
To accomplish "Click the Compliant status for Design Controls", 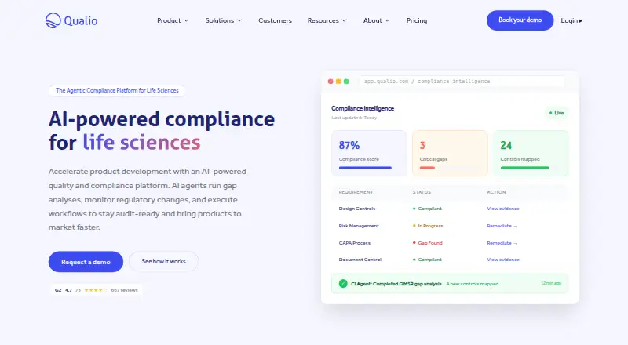I will pos(427,209).
